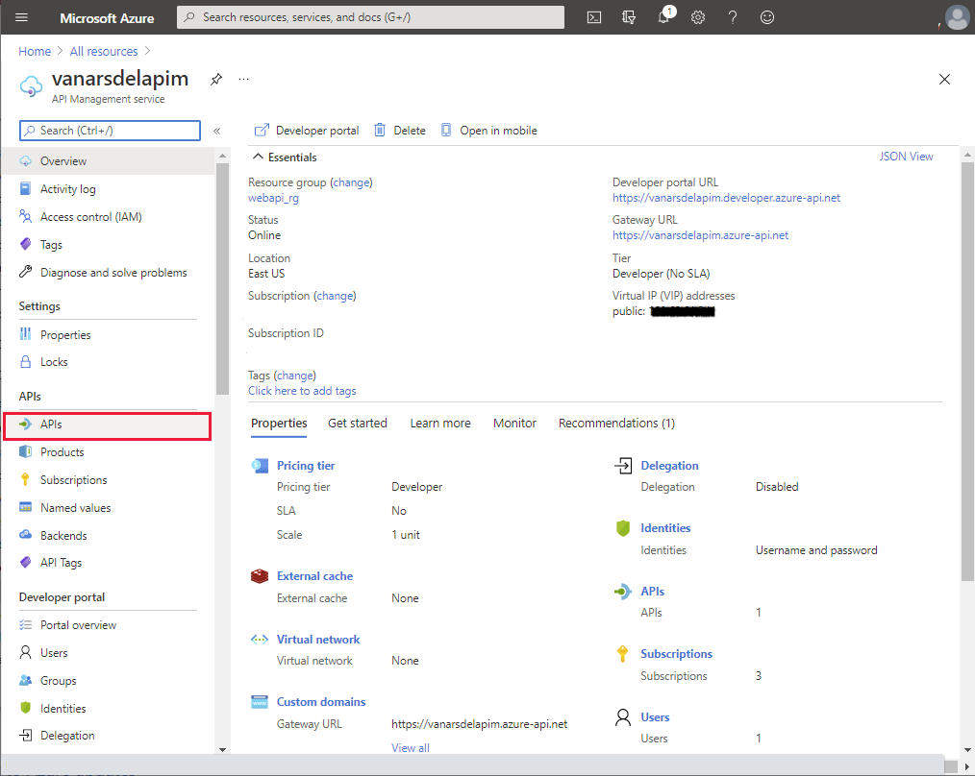This screenshot has width=975, height=776.
Task: Switch to the Monitor tab
Action: coord(514,423)
